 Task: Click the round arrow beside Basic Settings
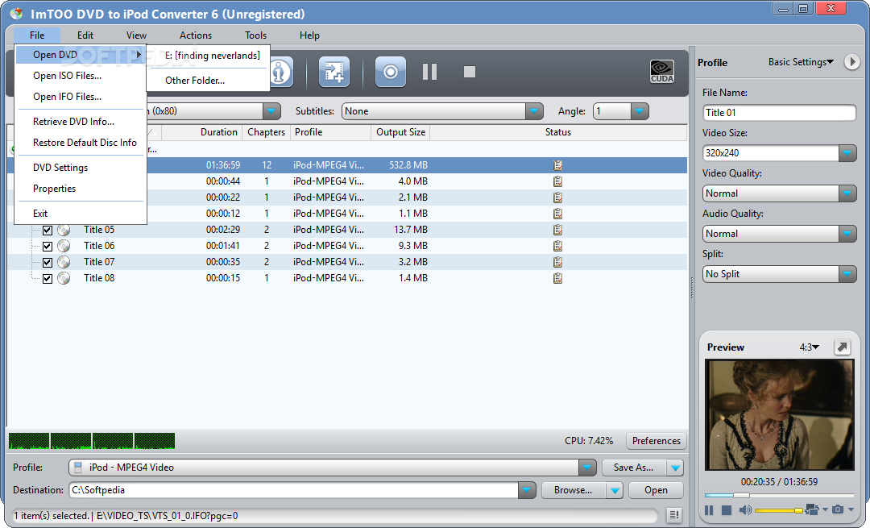tap(851, 61)
